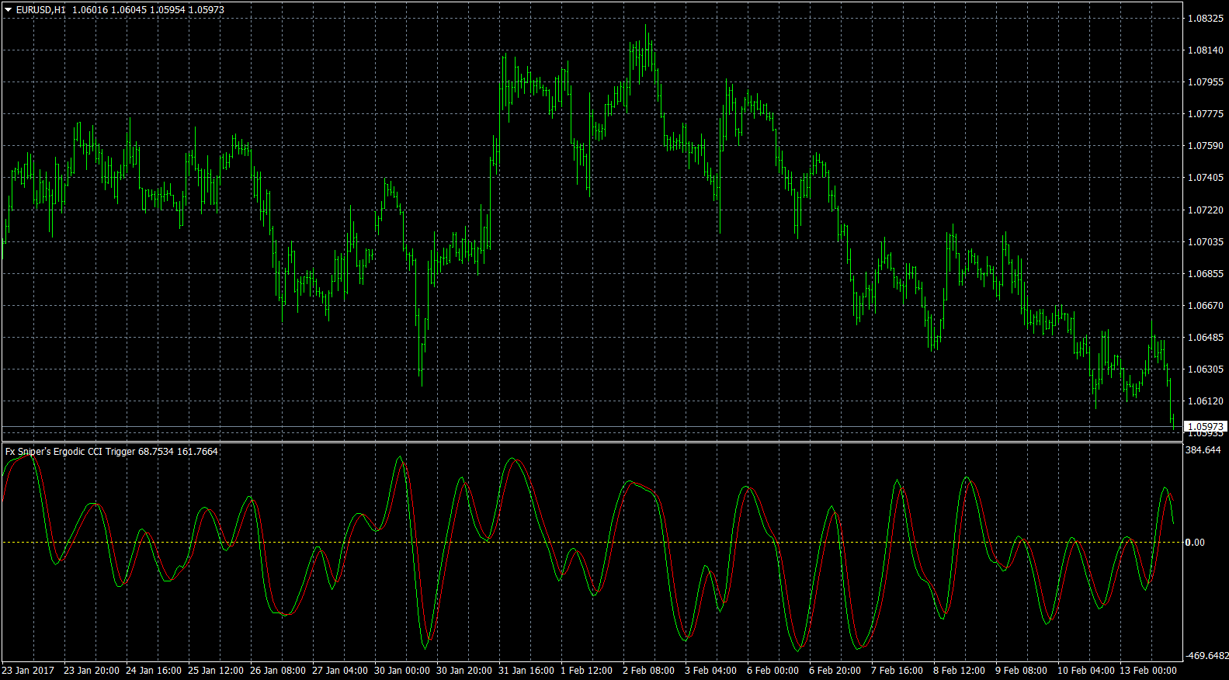Select the 1 Feb 12:00 time label
Screen dimensions: 1229x680
coord(586,671)
